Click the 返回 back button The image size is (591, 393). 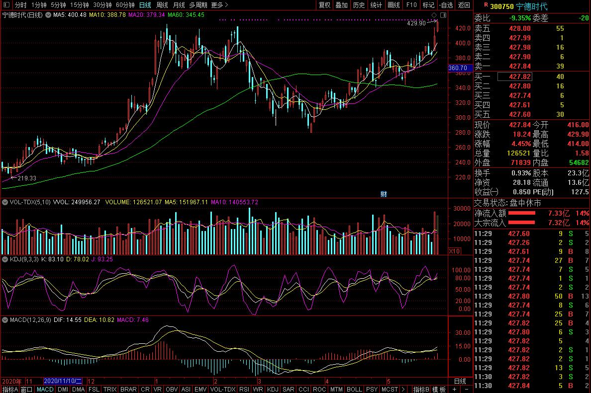pos(464,5)
